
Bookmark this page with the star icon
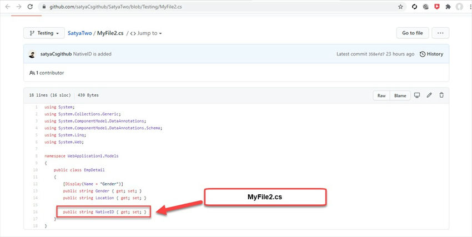click(400, 7)
